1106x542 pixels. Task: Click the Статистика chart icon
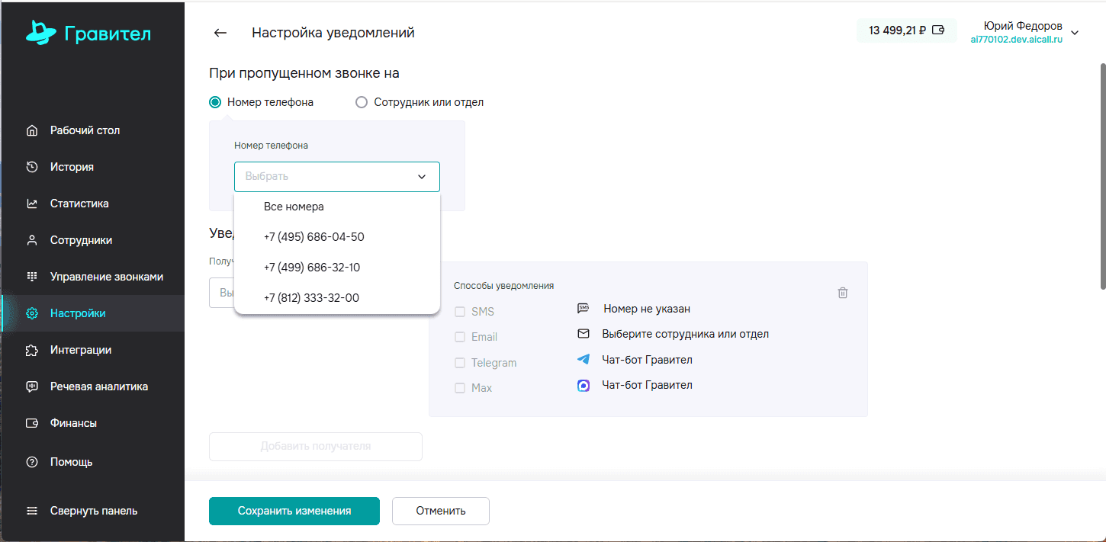[32, 204]
